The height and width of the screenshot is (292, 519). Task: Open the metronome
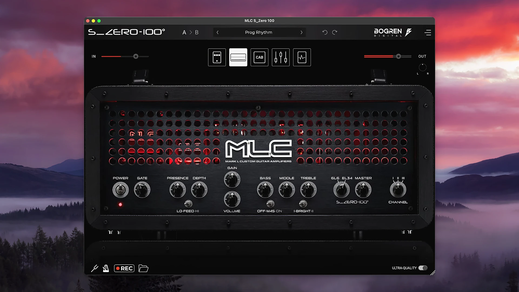point(106,268)
